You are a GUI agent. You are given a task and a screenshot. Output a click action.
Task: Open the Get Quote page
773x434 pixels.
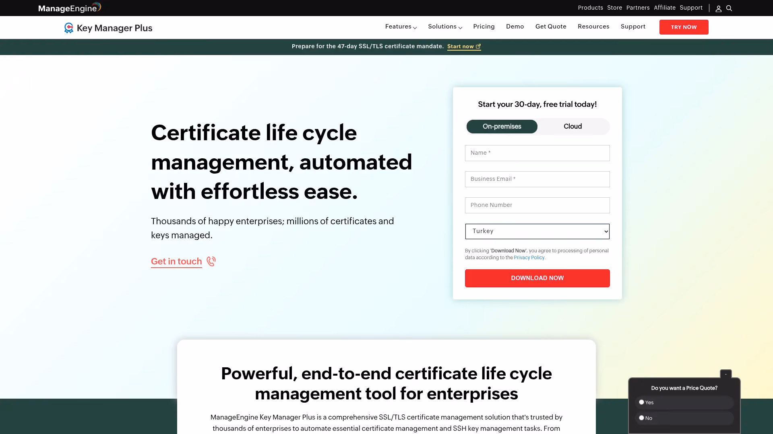[x=551, y=27]
